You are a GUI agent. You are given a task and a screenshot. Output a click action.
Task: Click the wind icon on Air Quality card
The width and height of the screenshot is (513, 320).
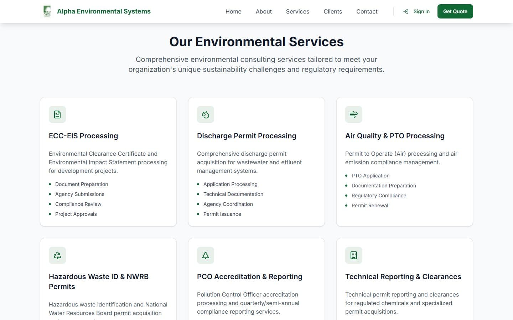[354, 114]
